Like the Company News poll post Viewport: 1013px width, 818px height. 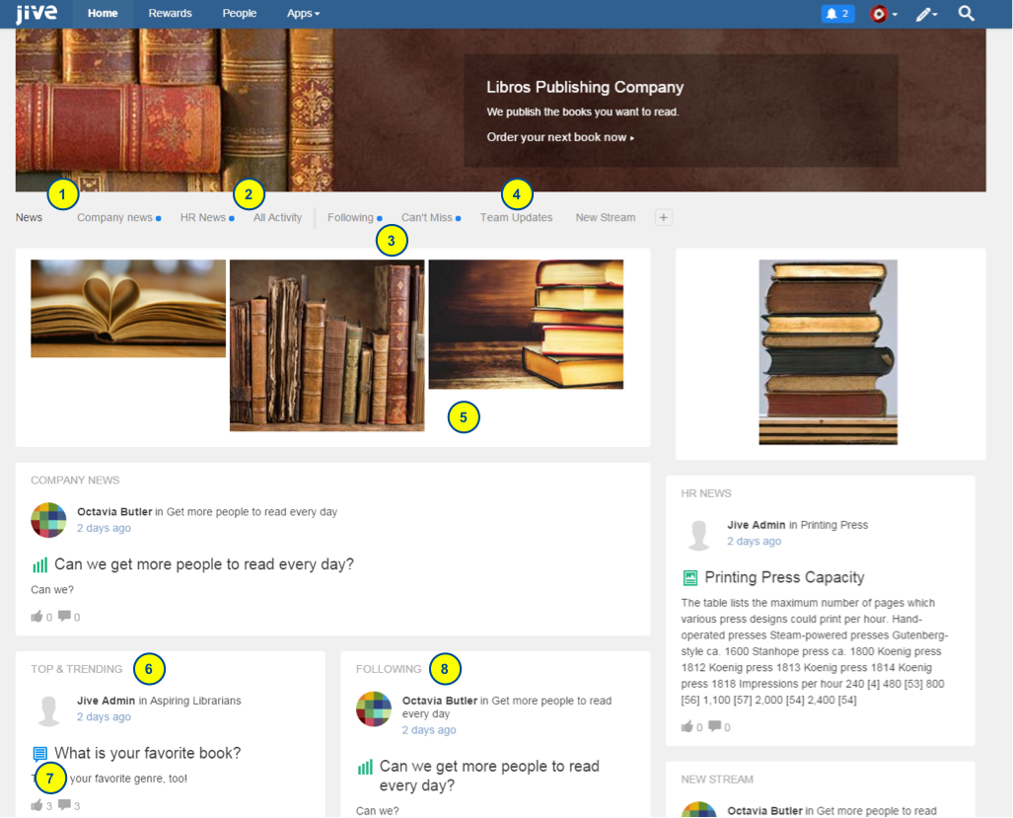[36, 617]
